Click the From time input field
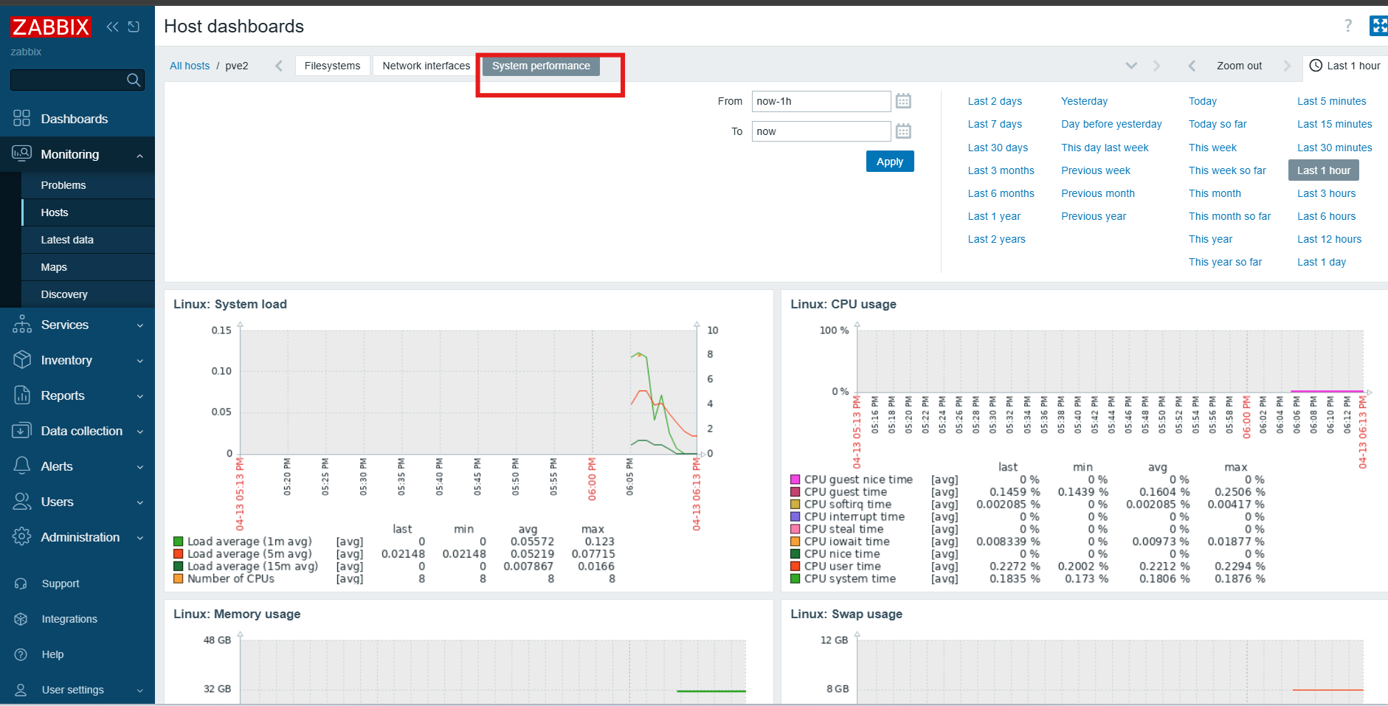The height and width of the screenshot is (706, 1388). coord(821,101)
